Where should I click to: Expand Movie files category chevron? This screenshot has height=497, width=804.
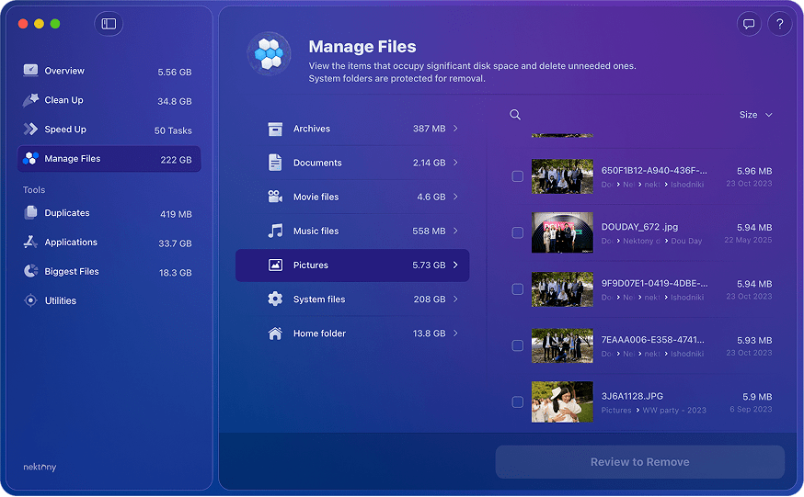click(x=455, y=197)
